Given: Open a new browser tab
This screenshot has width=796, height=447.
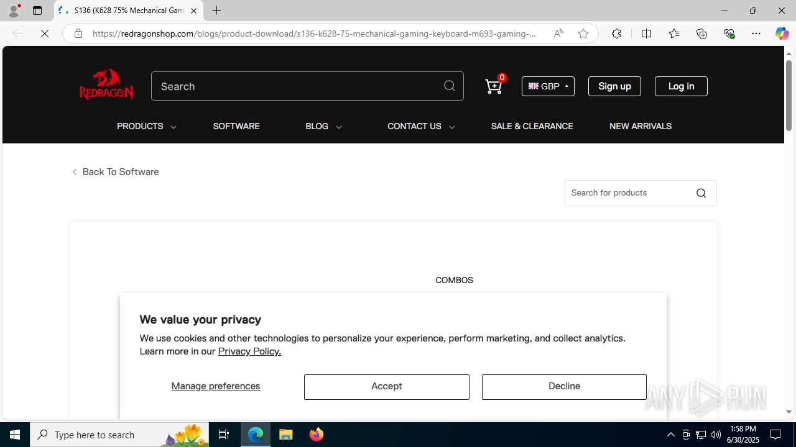Looking at the screenshot, I should pyautogui.click(x=216, y=11).
